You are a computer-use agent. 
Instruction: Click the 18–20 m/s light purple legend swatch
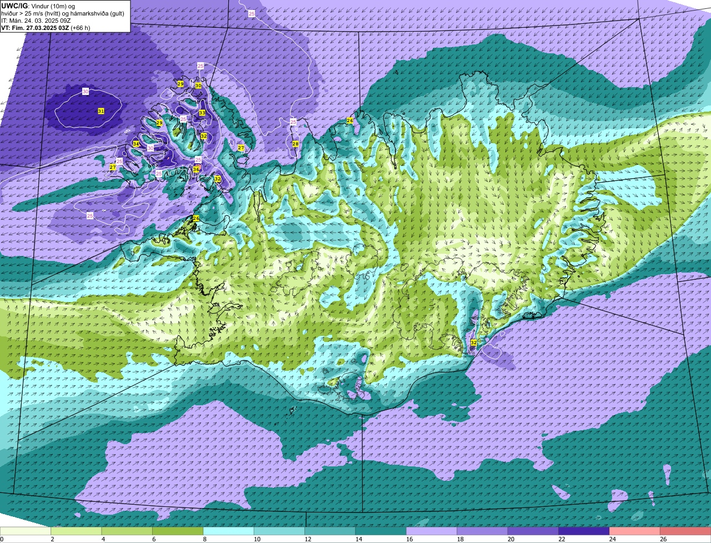(483, 531)
